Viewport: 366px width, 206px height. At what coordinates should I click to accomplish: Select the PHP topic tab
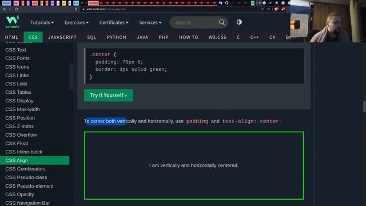tap(164, 37)
